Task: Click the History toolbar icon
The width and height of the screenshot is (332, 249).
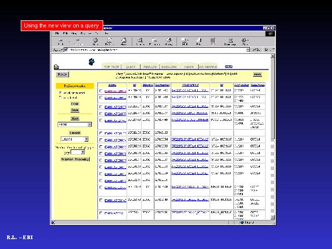Action: (x=169, y=41)
